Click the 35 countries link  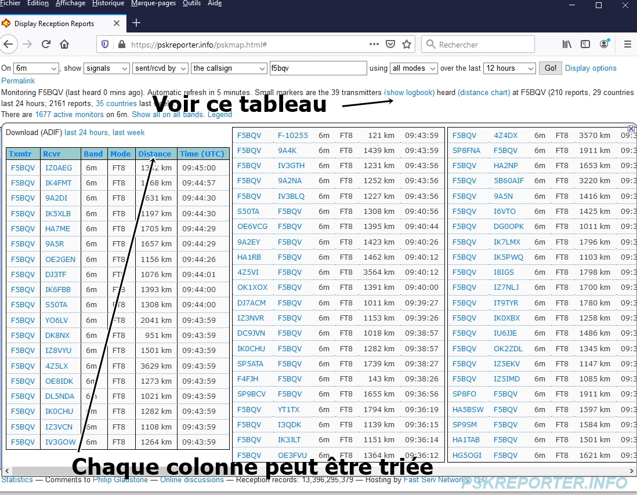click(x=116, y=103)
